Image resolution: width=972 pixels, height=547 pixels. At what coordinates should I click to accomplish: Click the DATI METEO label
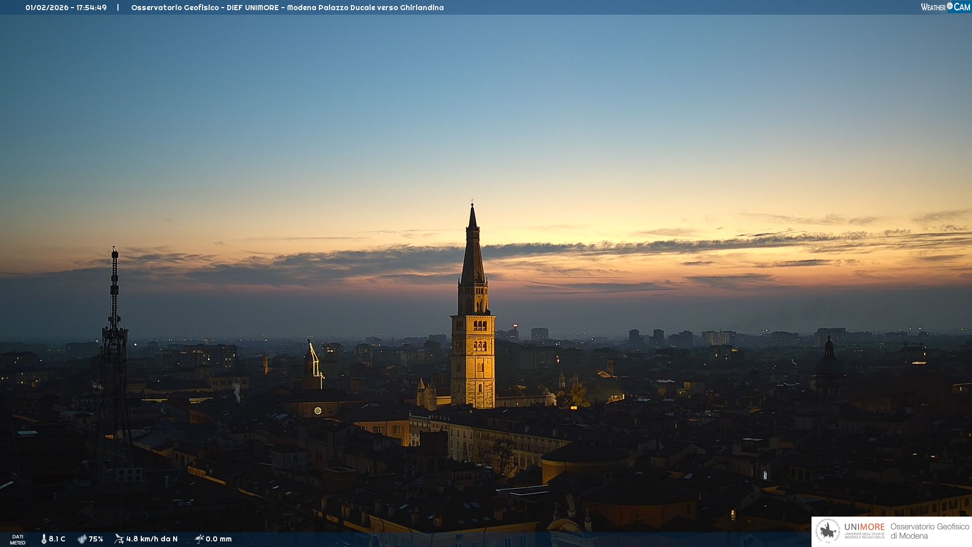coord(18,539)
